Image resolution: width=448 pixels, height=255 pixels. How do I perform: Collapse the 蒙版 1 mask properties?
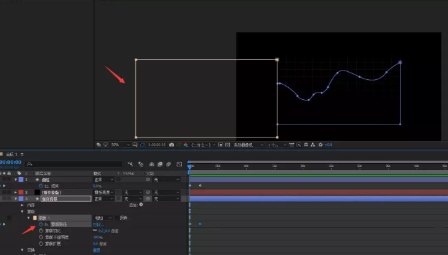29,218
